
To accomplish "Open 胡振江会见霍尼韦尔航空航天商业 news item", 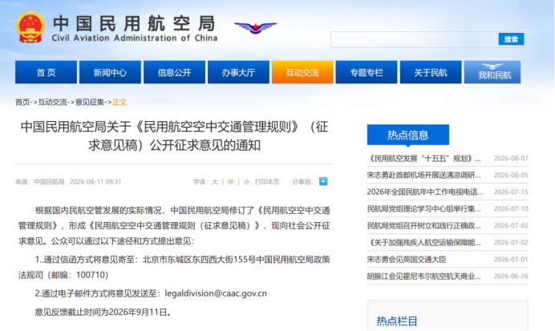I will click(x=423, y=277).
